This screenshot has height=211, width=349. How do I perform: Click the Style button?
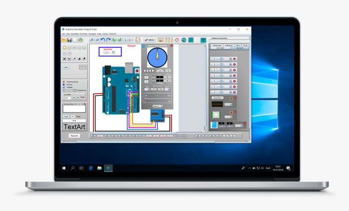(66, 67)
